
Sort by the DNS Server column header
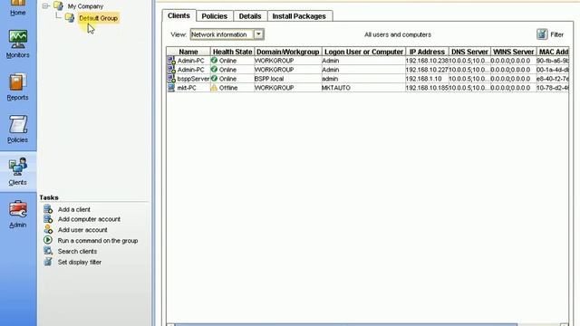coord(469,52)
